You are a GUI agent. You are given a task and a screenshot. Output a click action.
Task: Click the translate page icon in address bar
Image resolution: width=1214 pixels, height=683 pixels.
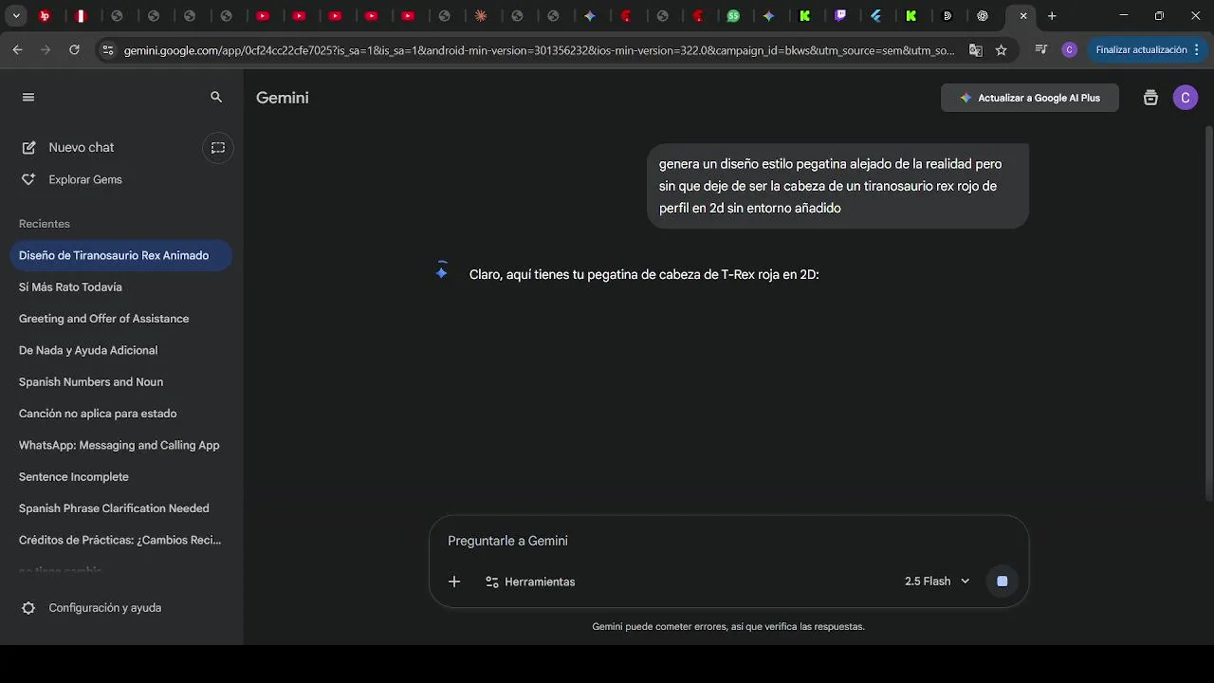pyautogui.click(x=976, y=50)
